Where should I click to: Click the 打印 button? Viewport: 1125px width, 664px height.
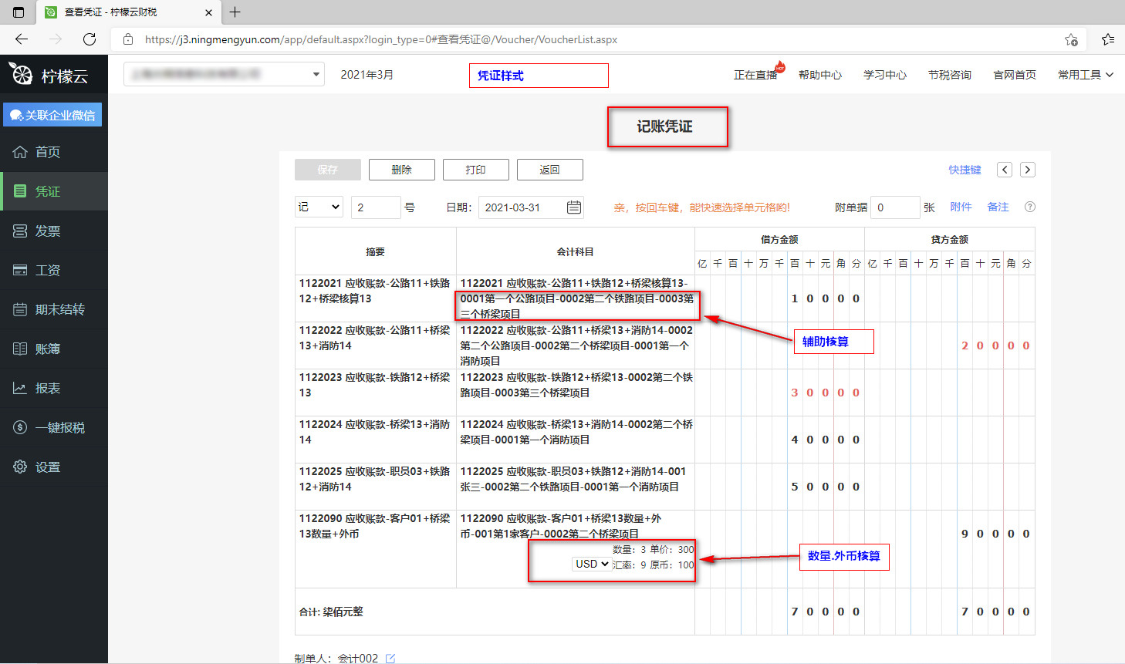(x=475, y=170)
